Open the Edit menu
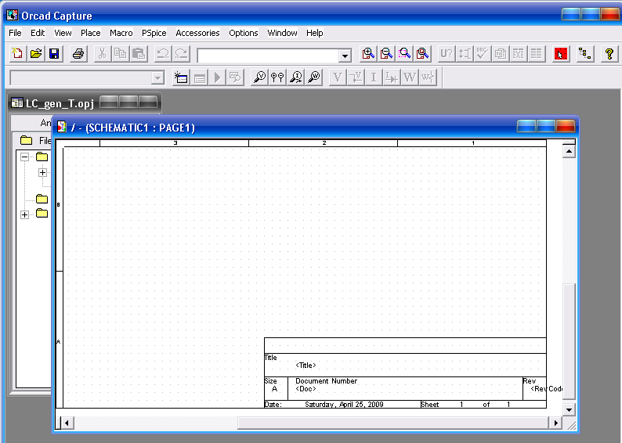The width and height of the screenshot is (622, 443). point(38,33)
